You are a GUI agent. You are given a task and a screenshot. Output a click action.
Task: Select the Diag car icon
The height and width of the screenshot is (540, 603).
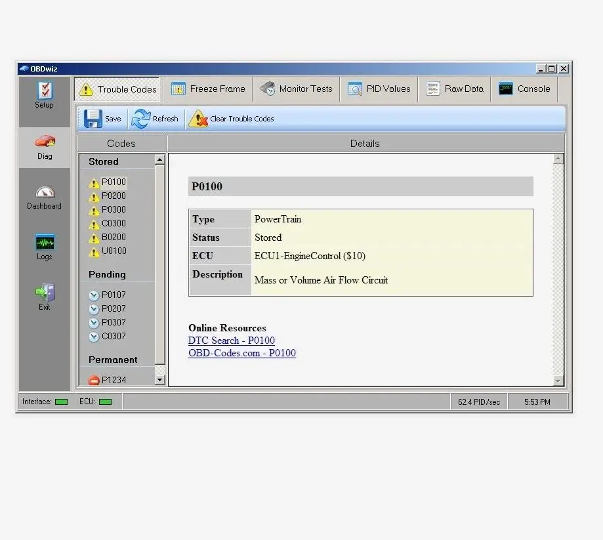point(45,141)
